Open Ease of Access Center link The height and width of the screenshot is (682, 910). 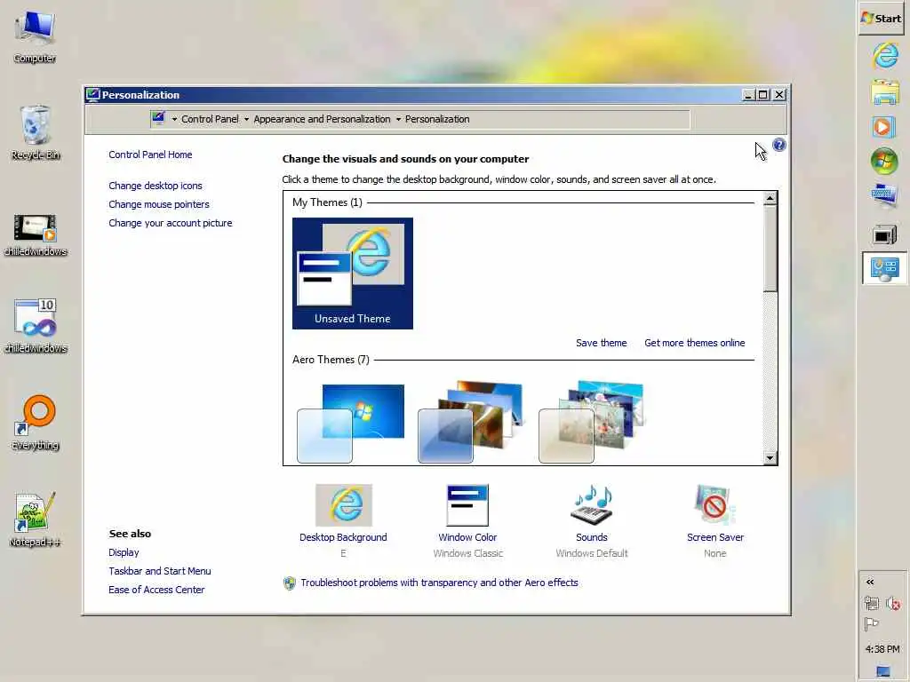click(x=156, y=590)
